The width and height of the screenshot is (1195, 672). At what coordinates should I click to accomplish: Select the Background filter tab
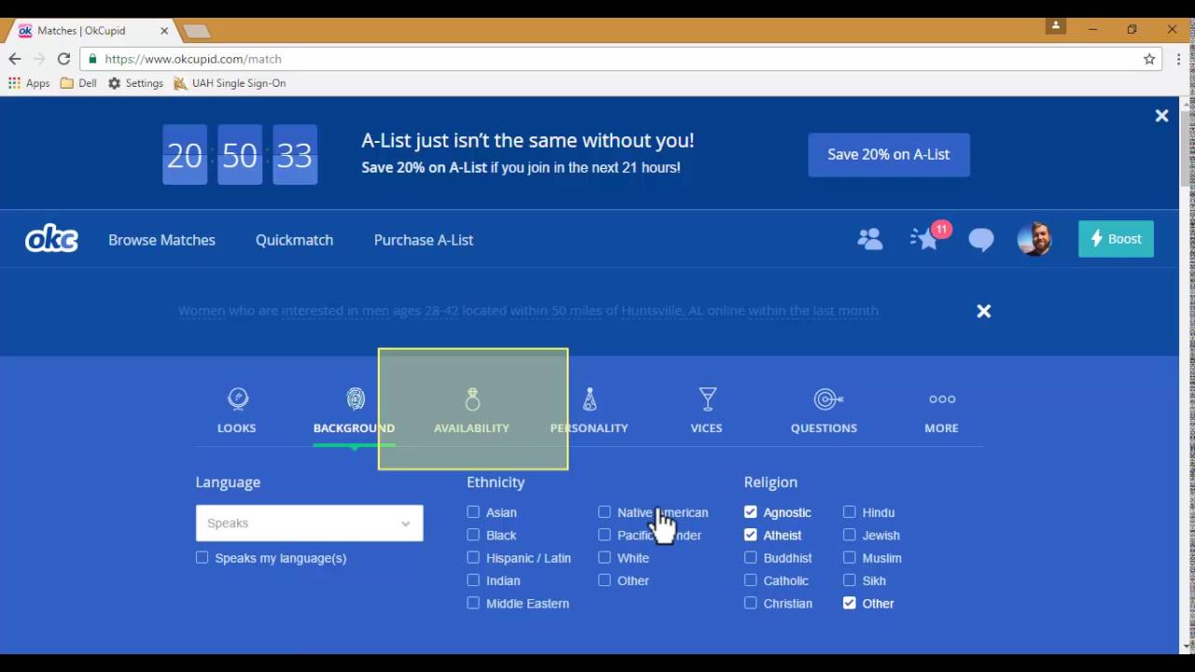click(354, 411)
